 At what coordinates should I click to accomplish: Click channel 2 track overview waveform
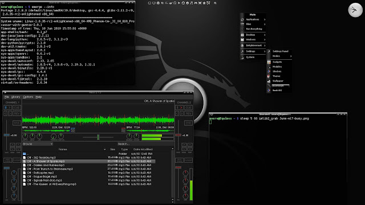pyautogui.click(x=151, y=131)
